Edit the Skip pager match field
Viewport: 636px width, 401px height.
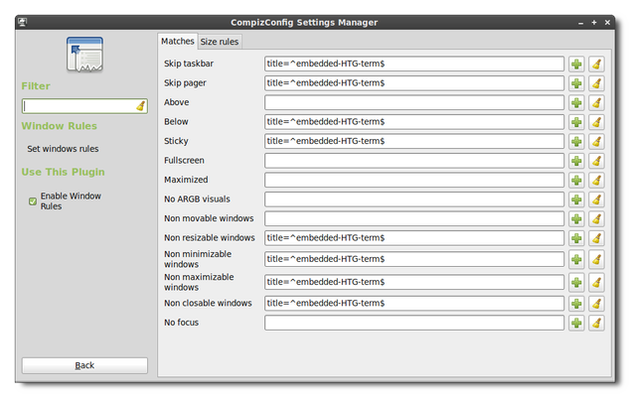coord(414,83)
